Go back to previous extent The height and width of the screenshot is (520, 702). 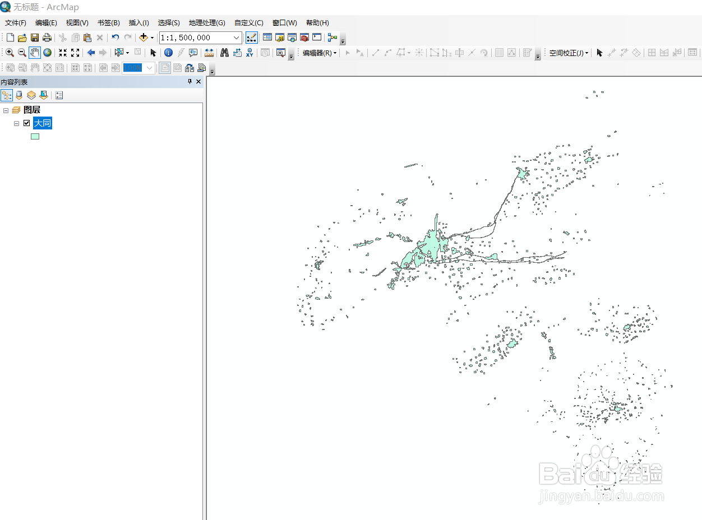click(x=91, y=53)
